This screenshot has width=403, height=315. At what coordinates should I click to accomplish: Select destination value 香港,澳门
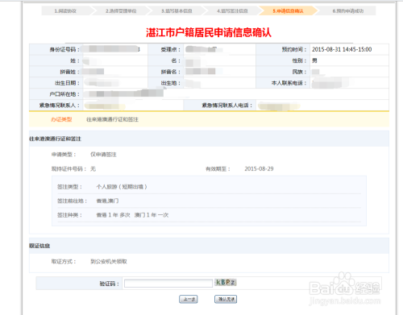pos(107,201)
